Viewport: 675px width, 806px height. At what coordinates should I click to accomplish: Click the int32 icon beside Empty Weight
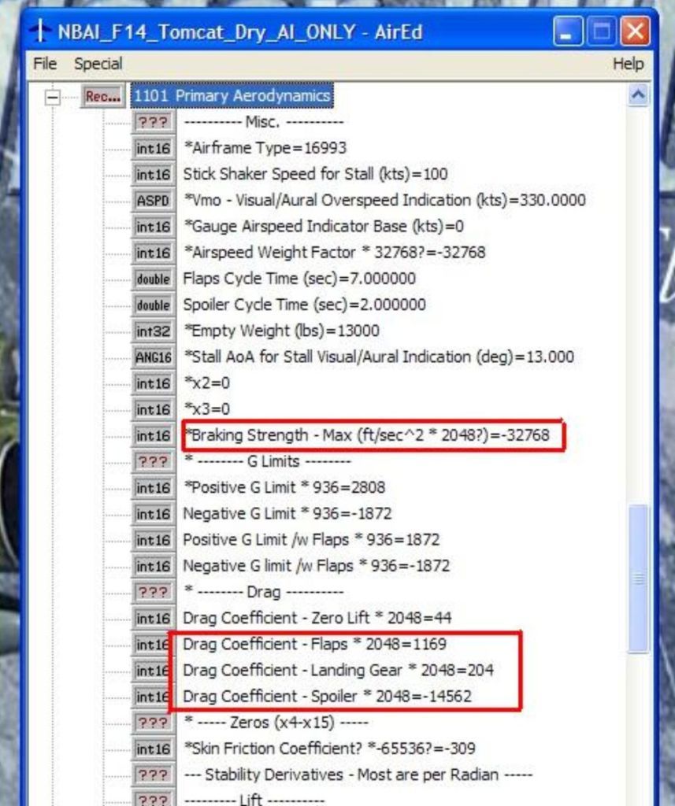pos(153,331)
